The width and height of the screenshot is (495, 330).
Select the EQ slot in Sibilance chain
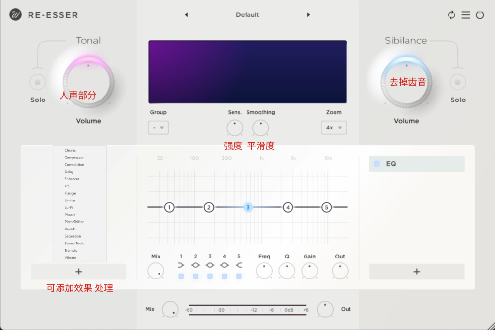[x=417, y=164]
